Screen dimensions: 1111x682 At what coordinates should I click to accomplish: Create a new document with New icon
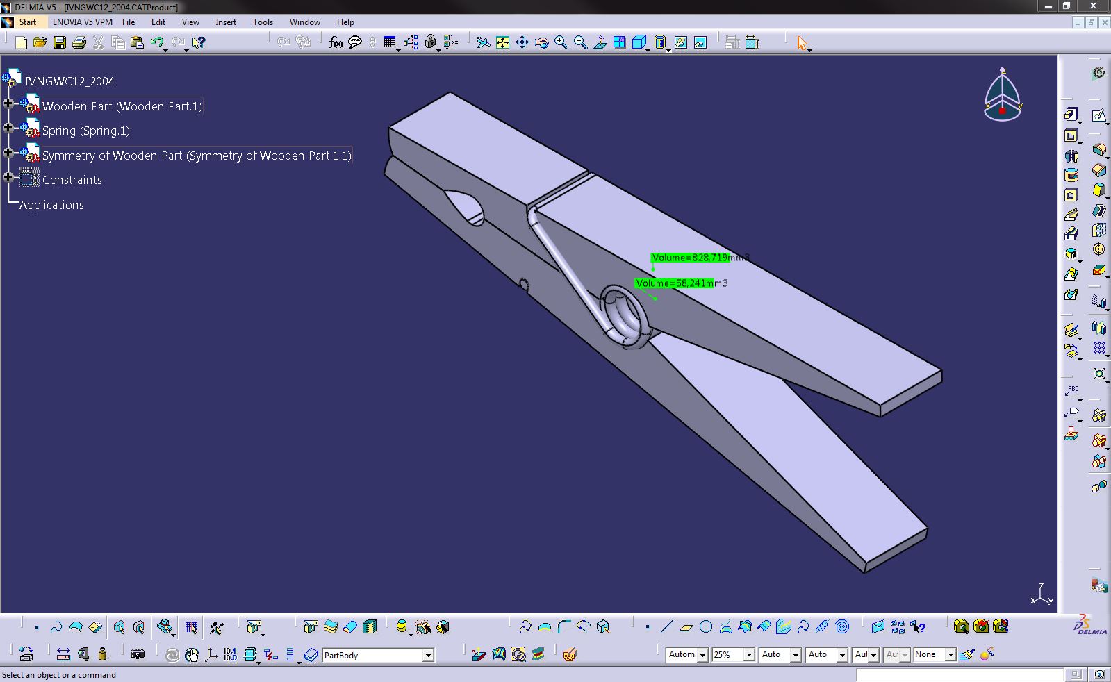(x=21, y=42)
